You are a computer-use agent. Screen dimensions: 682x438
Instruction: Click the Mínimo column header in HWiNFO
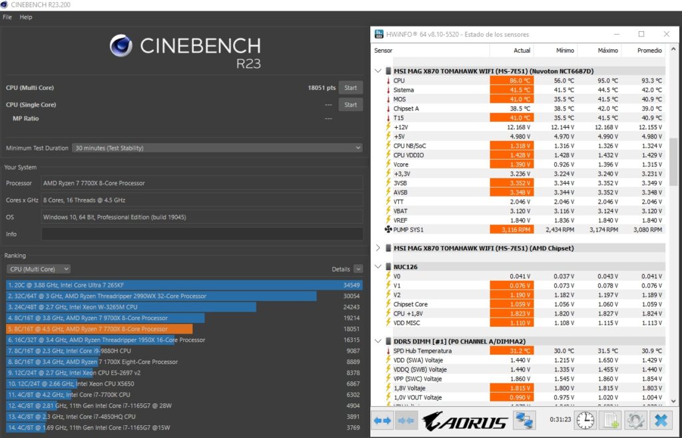click(x=556, y=51)
